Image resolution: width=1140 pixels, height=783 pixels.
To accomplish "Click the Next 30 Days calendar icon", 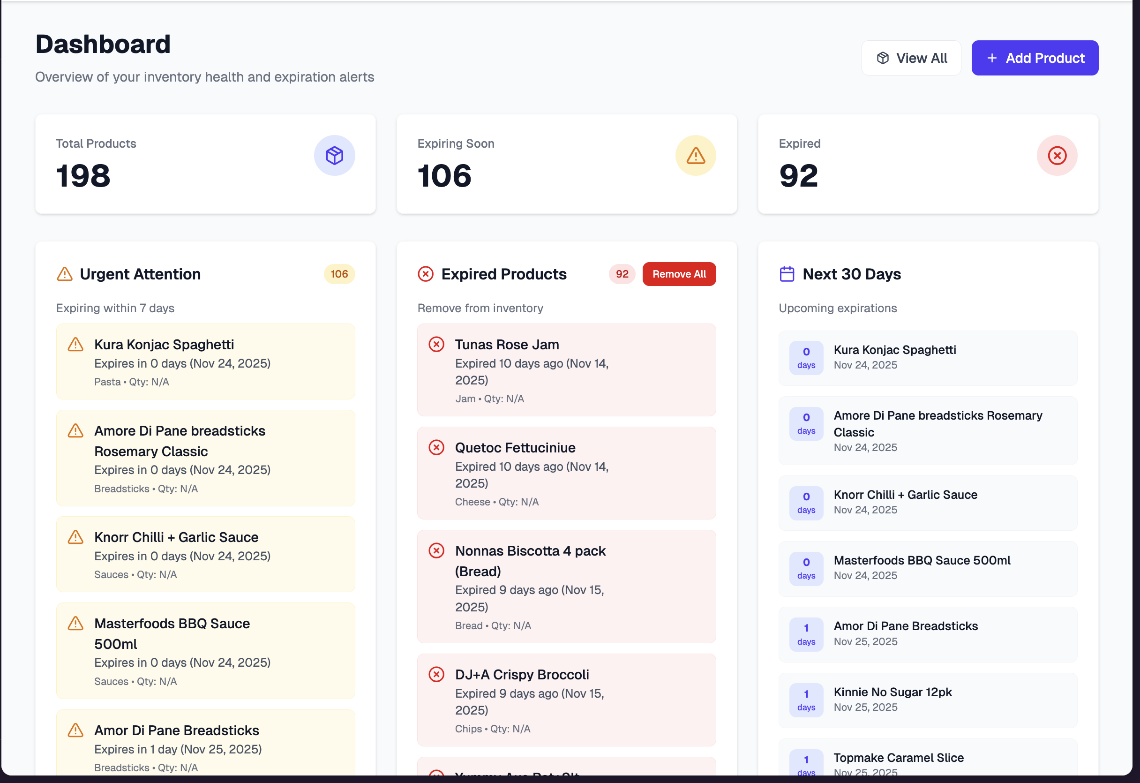I will (x=787, y=274).
